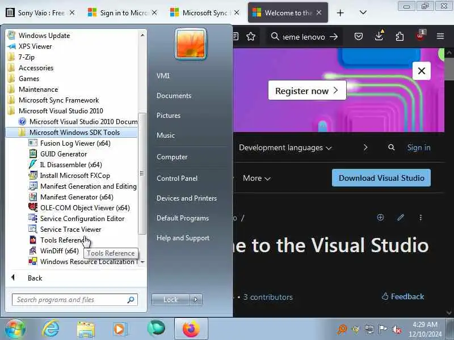Open Internet Explorer from taskbar
This screenshot has height=340, width=454.
[51, 329]
